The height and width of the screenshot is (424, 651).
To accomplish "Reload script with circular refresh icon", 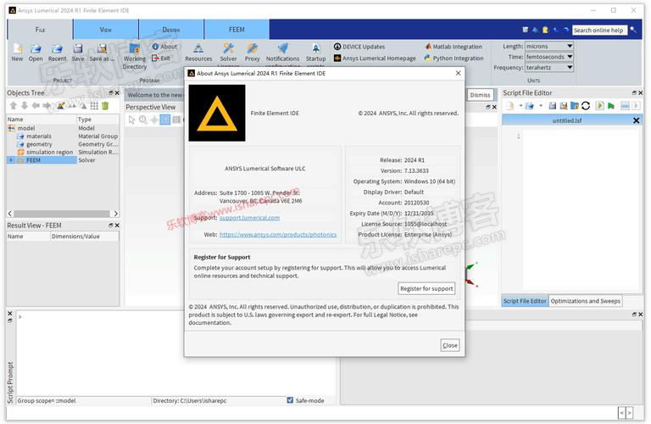I will coord(586,106).
